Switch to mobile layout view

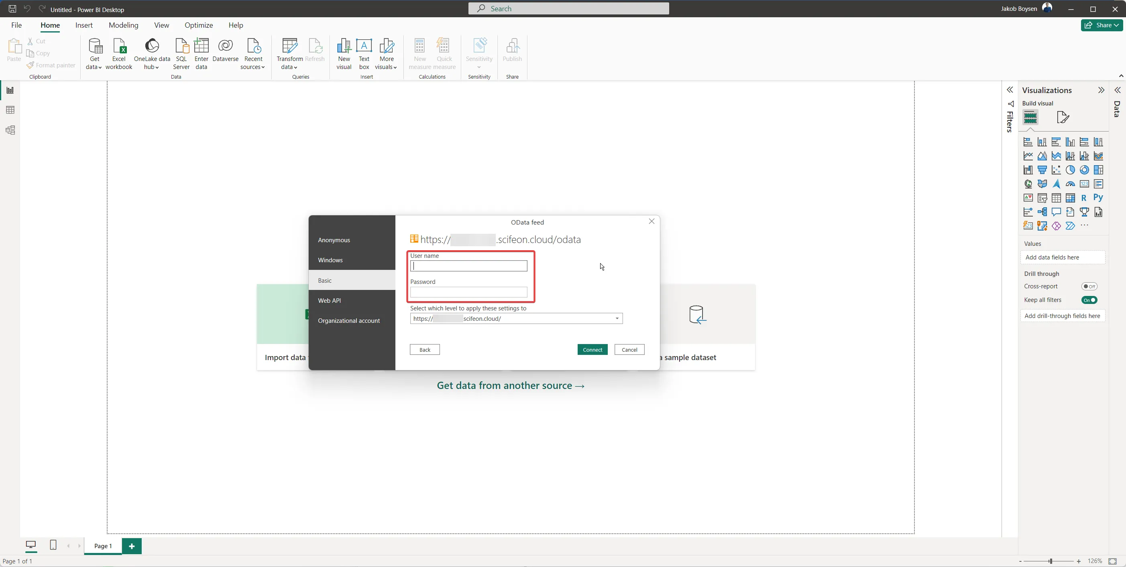point(53,545)
